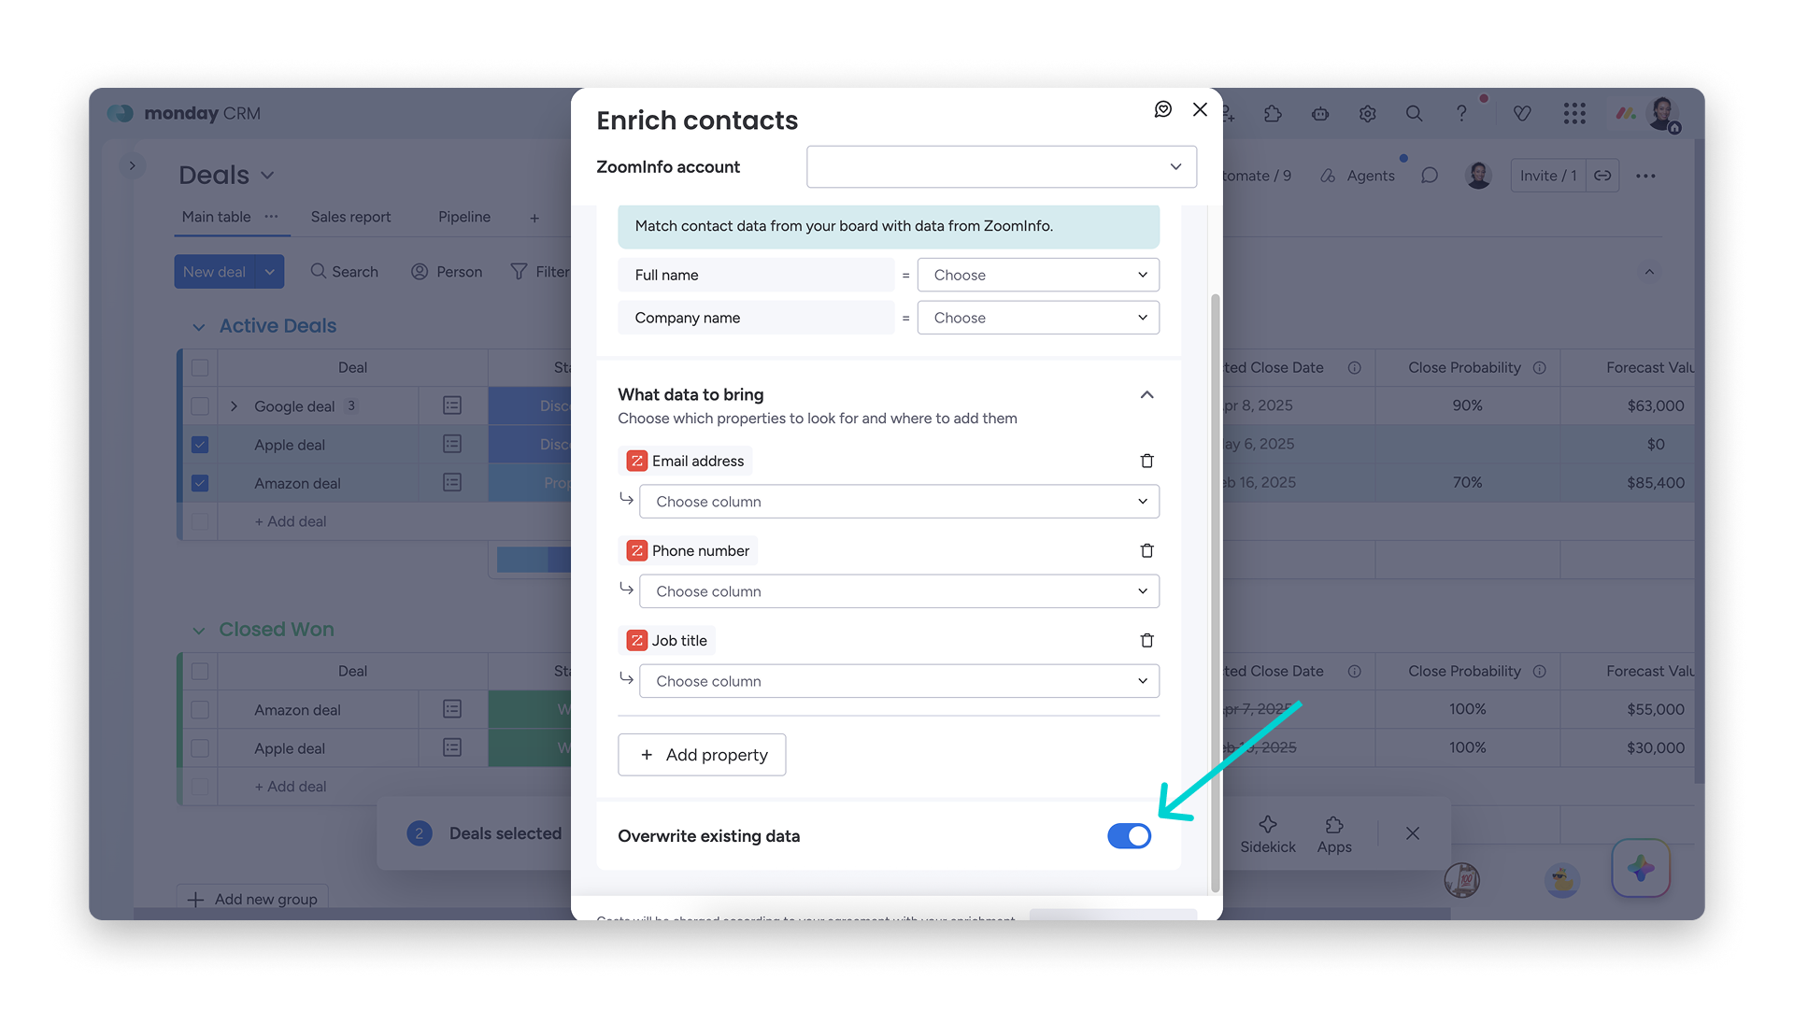The image size is (1794, 1009).
Task: Add a new board view tab
Action: pos(534,218)
